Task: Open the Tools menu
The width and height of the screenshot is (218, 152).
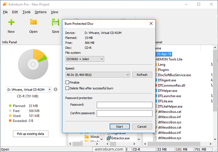Action: tap(26, 12)
